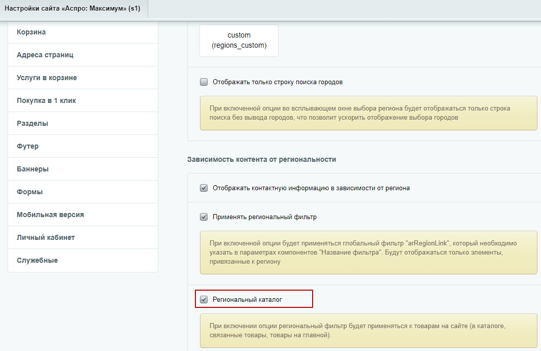Choose the custom (regions_custom) template tile
541x351 pixels.
[x=239, y=41]
